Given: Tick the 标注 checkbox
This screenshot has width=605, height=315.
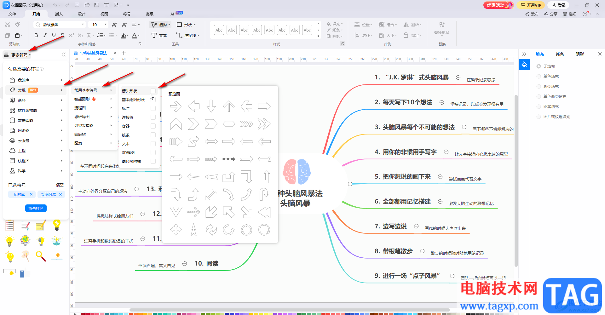Looking at the screenshot, I should 153,108.
